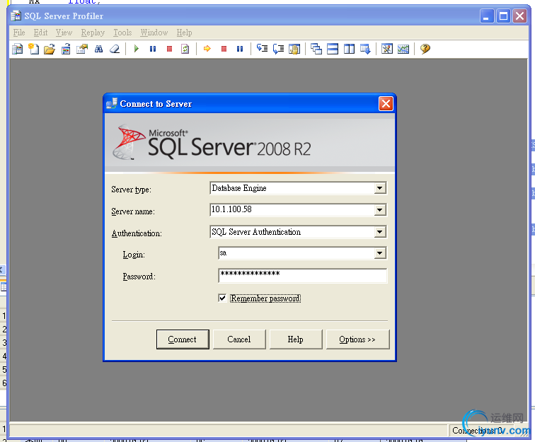This screenshot has width=535, height=442.
Task: Click the Help button in dialog
Action: 296,339
